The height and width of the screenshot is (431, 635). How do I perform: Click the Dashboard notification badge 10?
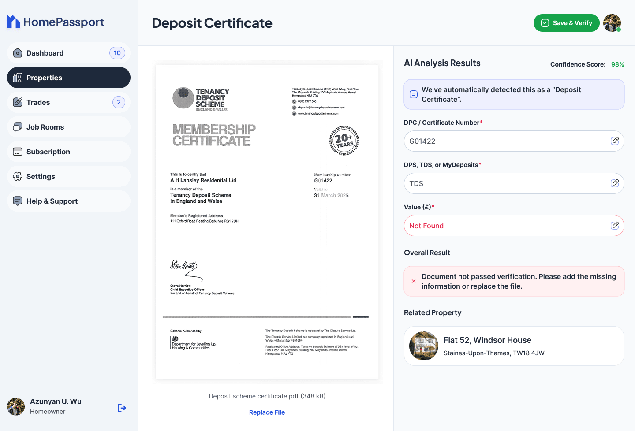click(x=117, y=53)
